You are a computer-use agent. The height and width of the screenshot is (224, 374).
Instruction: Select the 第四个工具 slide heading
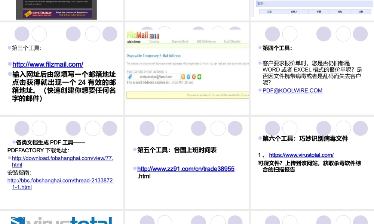[x=277, y=48]
